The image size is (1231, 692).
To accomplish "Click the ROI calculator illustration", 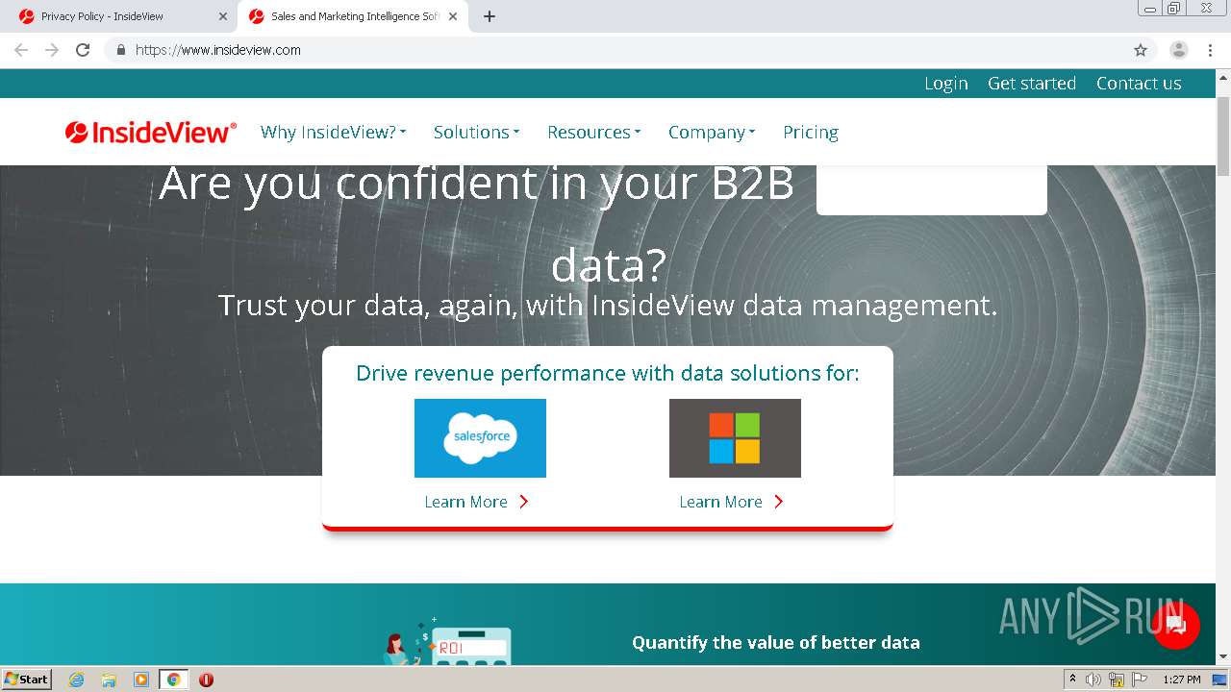I will click(448, 641).
